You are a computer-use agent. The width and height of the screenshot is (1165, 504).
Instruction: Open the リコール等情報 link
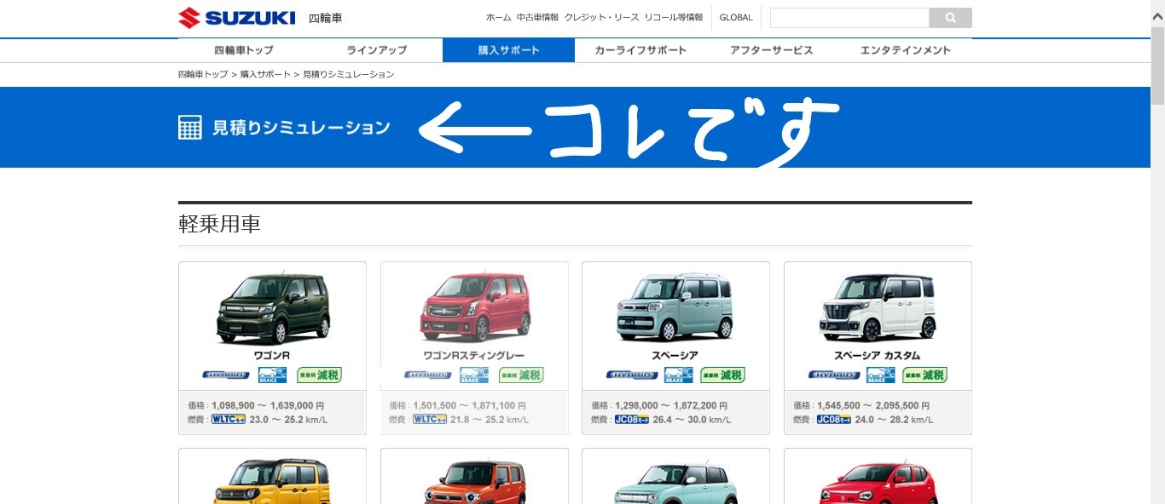pos(674,18)
